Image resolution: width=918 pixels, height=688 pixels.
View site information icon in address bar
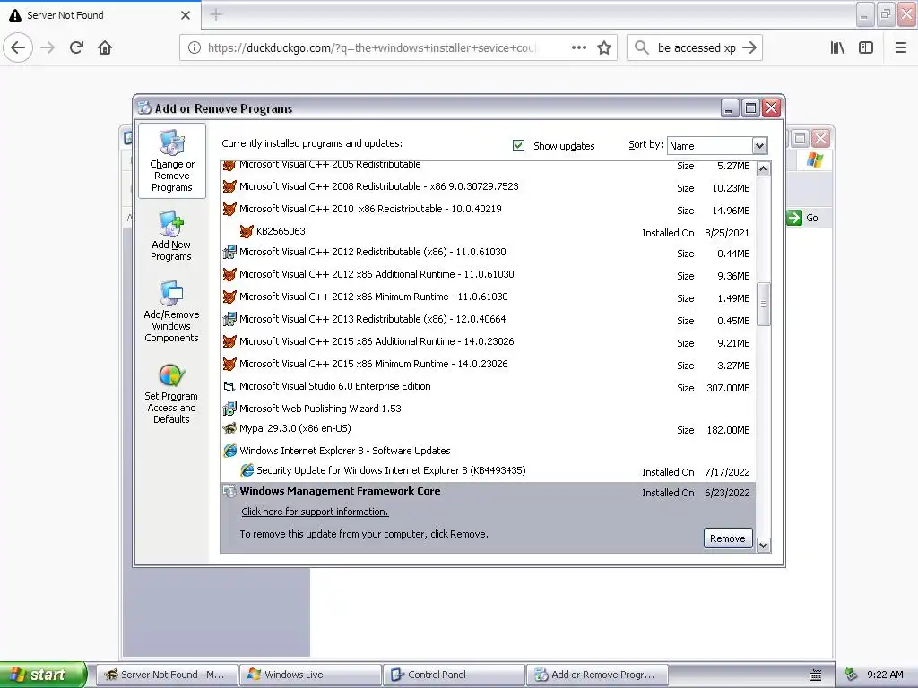pyautogui.click(x=195, y=48)
